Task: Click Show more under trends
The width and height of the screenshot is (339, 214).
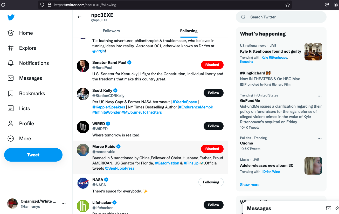Action: (x=250, y=185)
